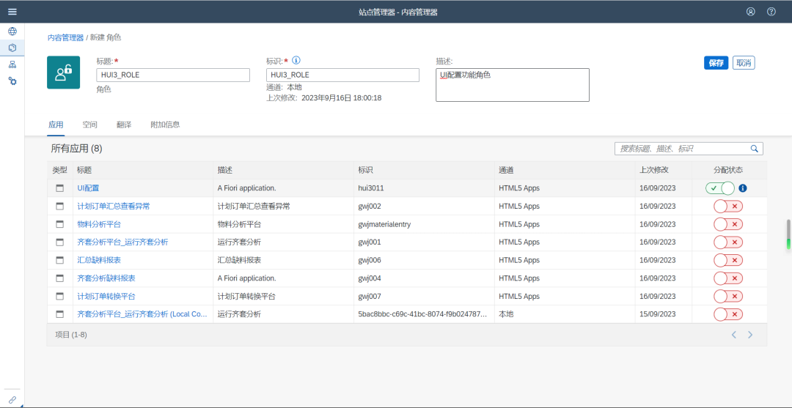Toggle assignment for 汇总缺料报表
This screenshot has height=408, width=792.
coord(728,260)
